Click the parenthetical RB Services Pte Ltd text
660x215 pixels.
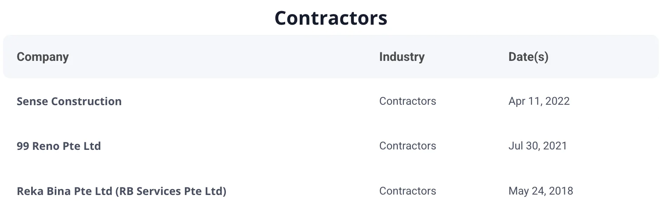pos(171,191)
